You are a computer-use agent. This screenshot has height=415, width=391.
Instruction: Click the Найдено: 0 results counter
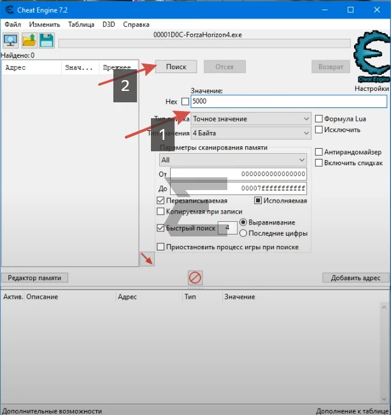(x=17, y=55)
